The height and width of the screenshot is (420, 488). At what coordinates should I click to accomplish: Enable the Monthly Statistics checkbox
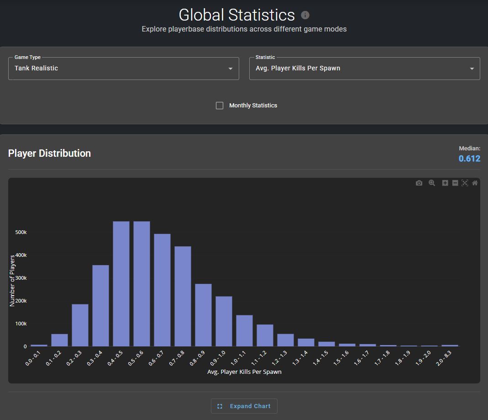tap(220, 106)
